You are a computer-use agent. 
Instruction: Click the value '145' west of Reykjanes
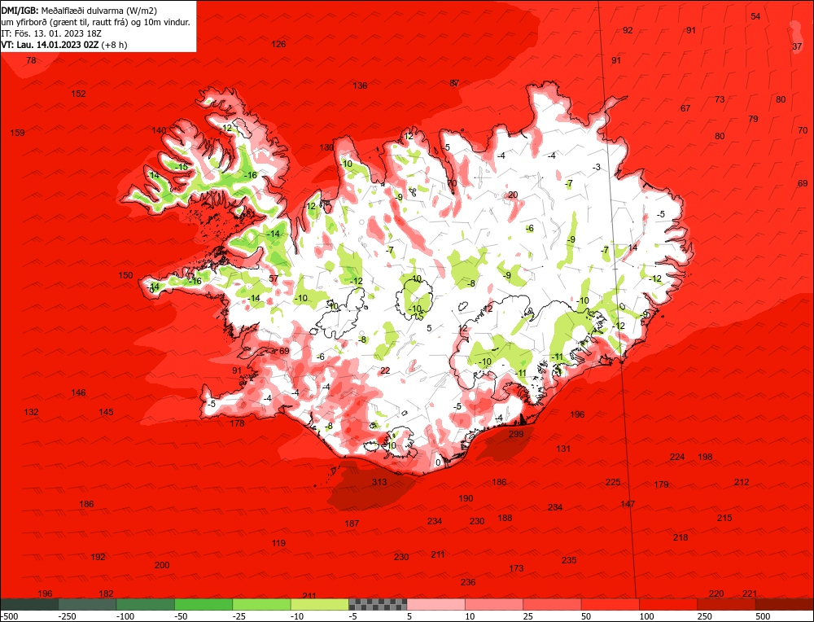click(x=106, y=412)
